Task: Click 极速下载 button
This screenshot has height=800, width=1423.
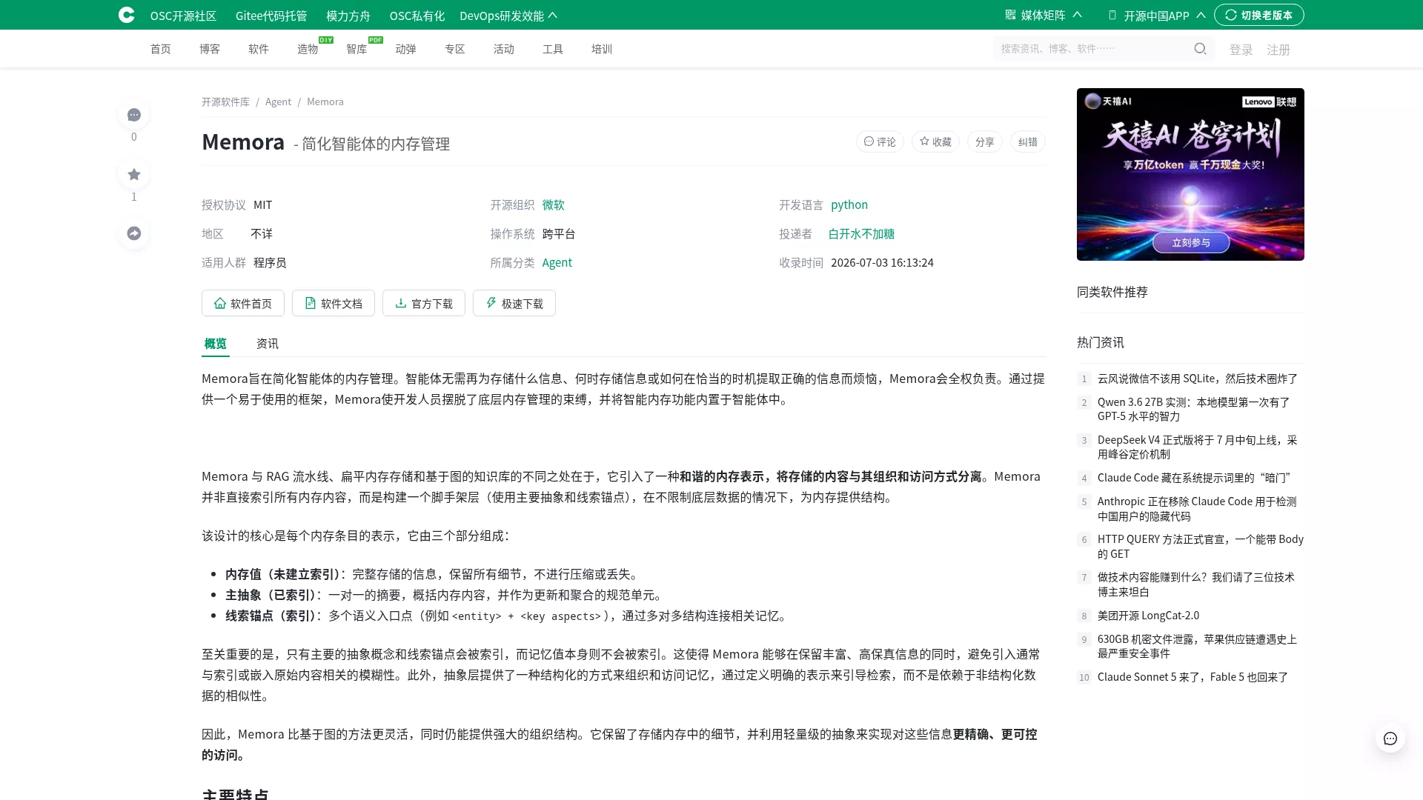Action: tap(514, 303)
